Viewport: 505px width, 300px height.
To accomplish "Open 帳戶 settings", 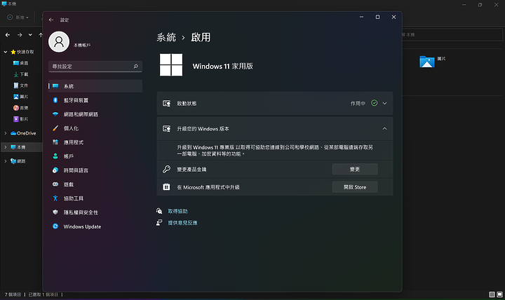I will point(95,156).
